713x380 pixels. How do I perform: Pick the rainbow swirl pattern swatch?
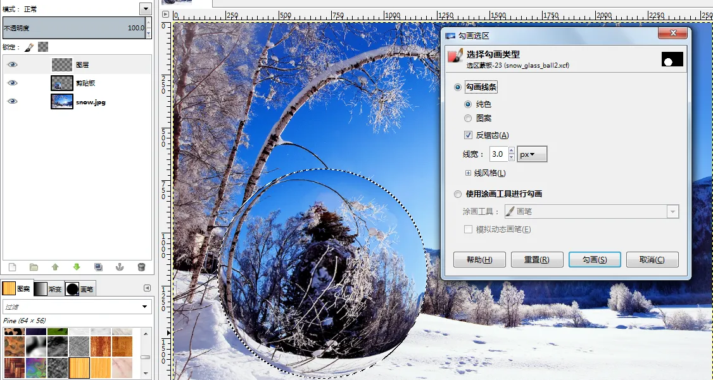[36, 368]
